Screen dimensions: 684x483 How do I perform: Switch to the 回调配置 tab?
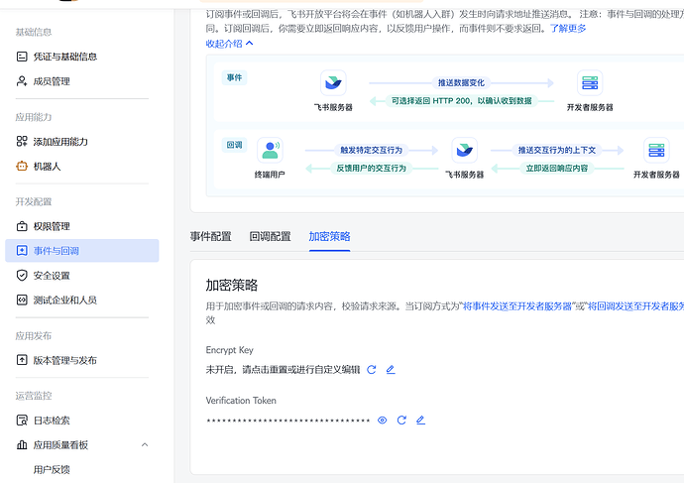tap(270, 236)
